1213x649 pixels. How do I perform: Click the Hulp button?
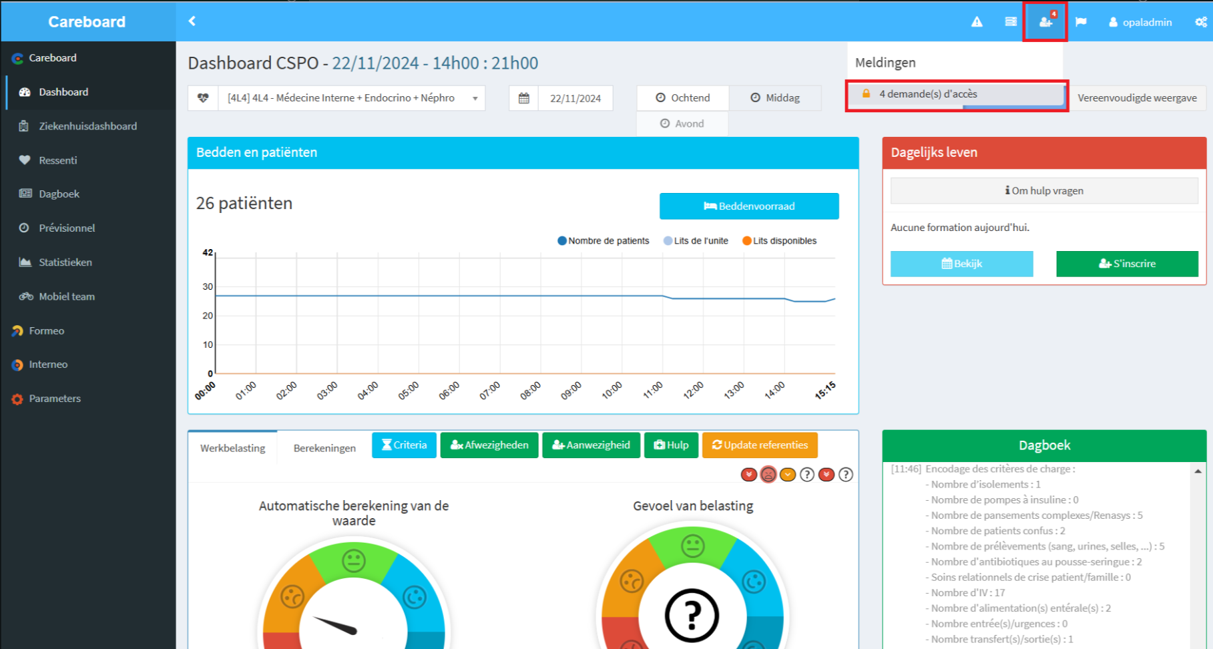(x=671, y=445)
